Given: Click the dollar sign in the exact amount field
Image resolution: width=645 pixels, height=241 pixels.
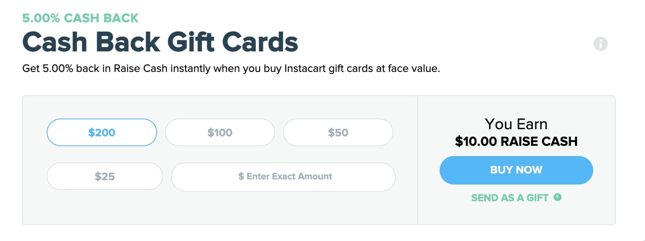Looking at the screenshot, I should (241, 177).
